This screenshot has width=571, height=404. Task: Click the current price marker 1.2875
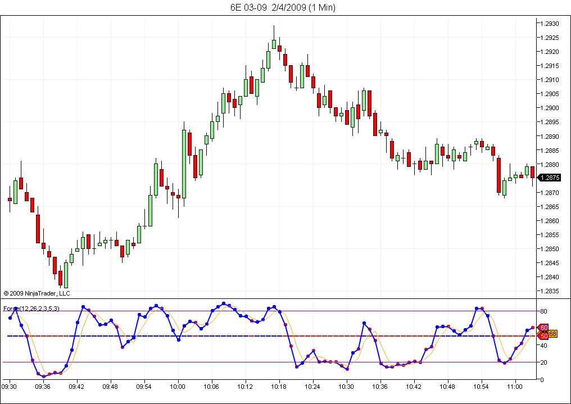[x=549, y=178]
